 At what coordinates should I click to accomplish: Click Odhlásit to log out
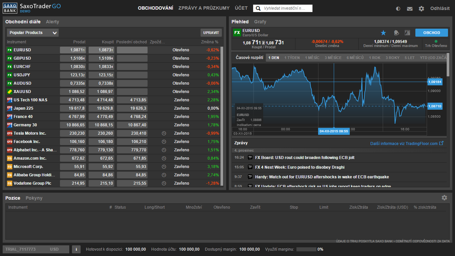click(x=440, y=8)
